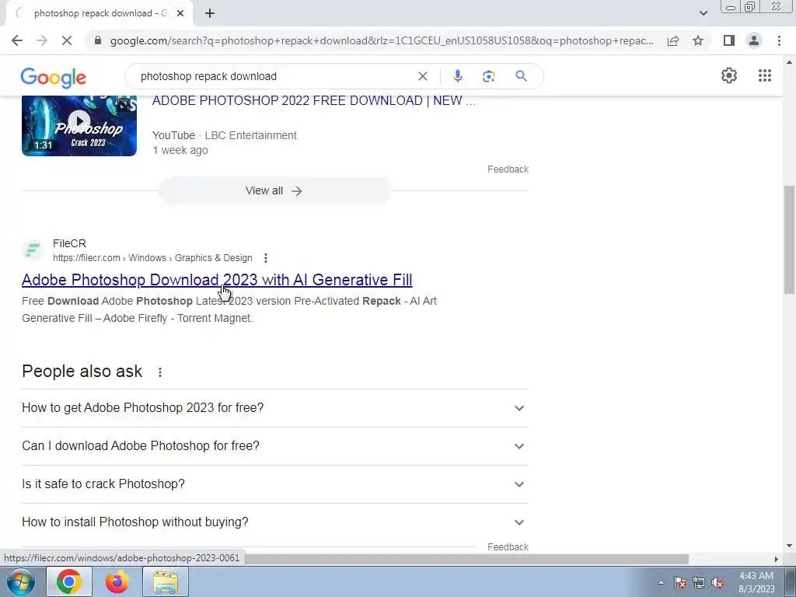The height and width of the screenshot is (597, 796).
Task: Submit search with the magnifier icon
Action: pos(521,76)
